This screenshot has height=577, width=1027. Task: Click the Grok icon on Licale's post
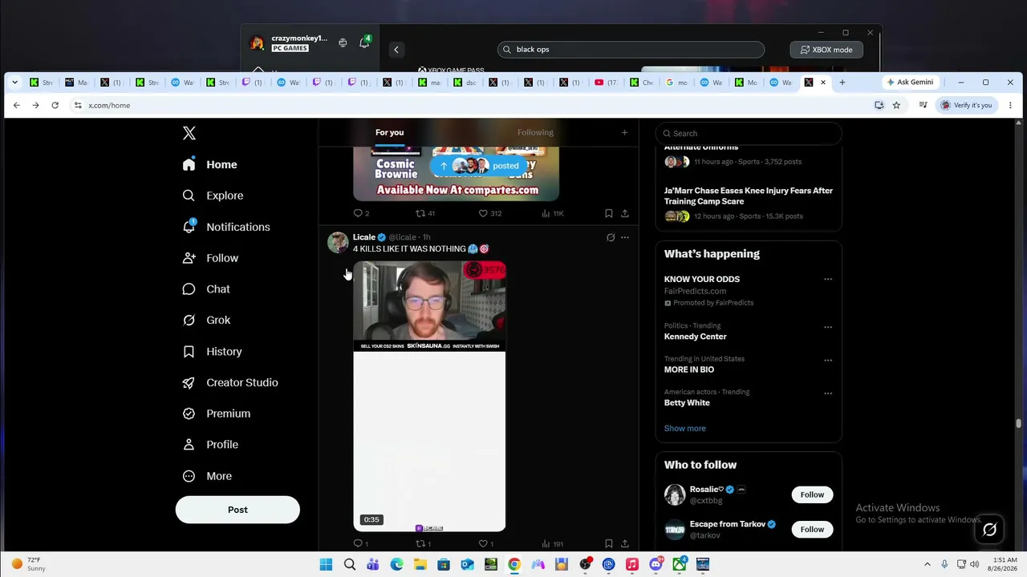pyautogui.click(x=611, y=237)
